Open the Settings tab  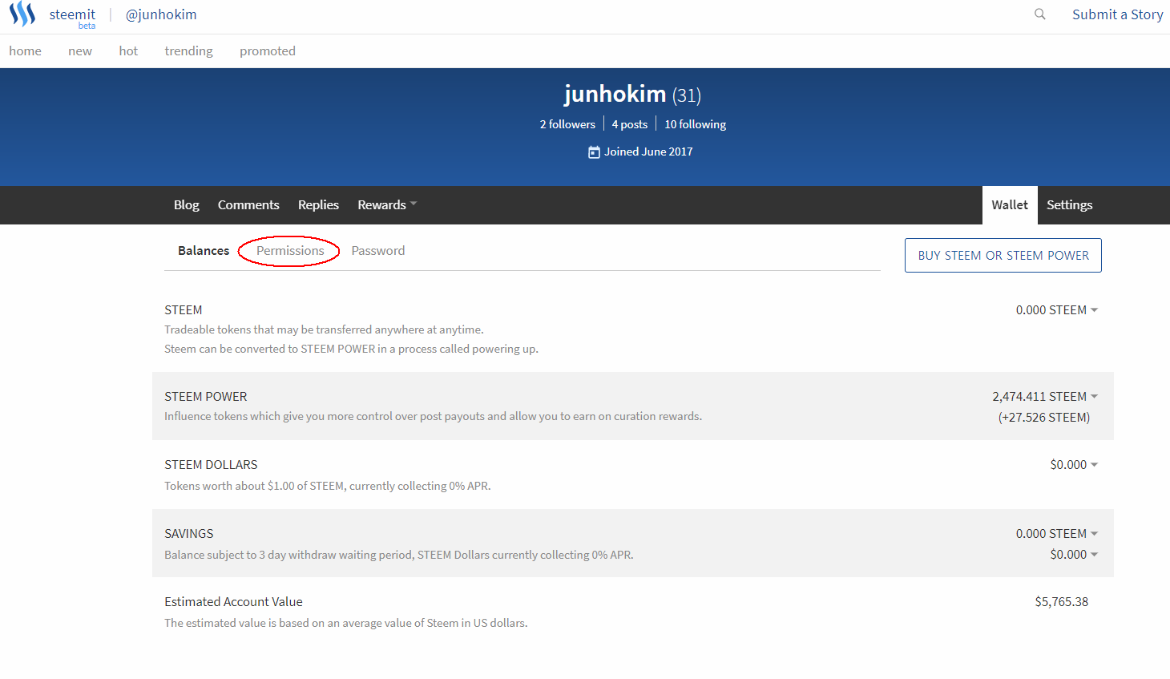1069,205
